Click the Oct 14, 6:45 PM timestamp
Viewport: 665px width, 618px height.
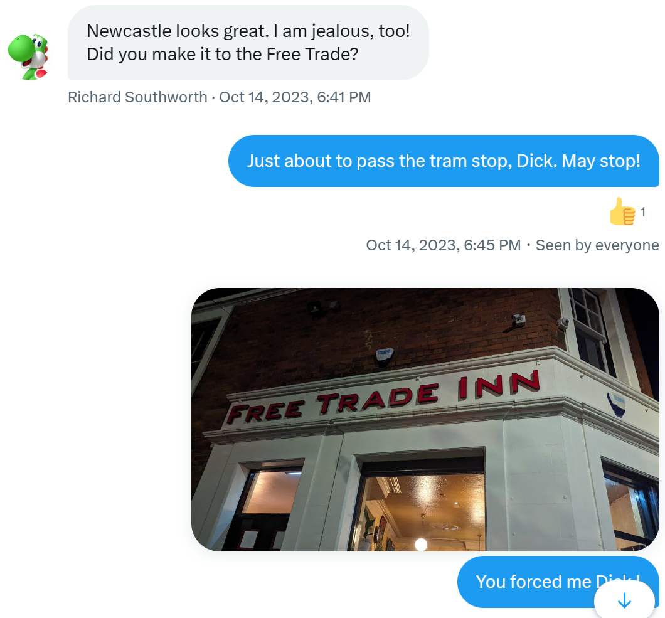pyautogui.click(x=443, y=245)
